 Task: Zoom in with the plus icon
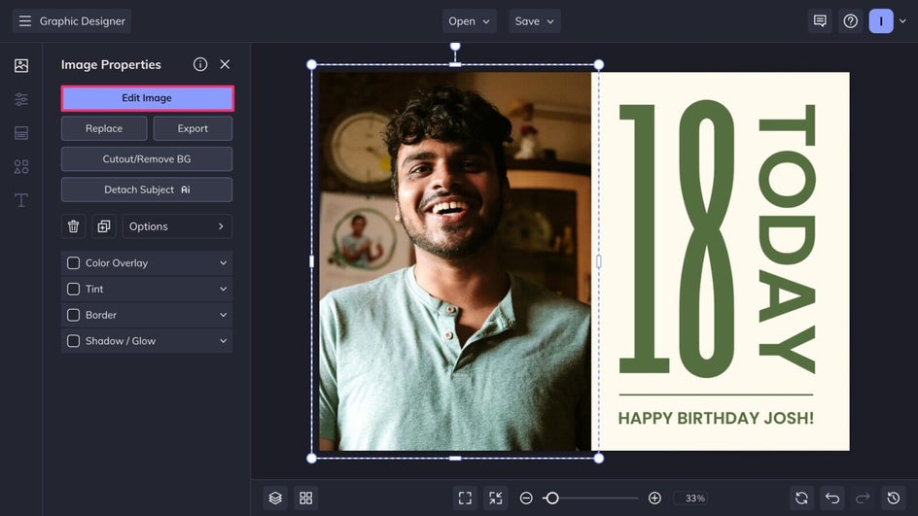tap(654, 498)
